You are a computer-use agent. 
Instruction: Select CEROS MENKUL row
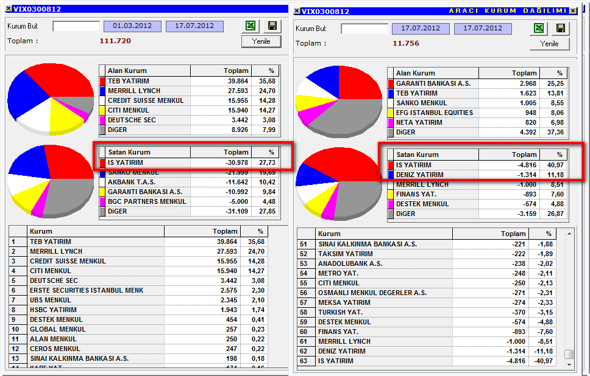click(138, 349)
